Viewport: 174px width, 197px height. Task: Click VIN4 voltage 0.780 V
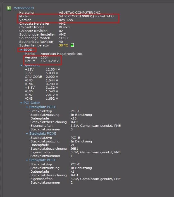click(x=52, y=84)
